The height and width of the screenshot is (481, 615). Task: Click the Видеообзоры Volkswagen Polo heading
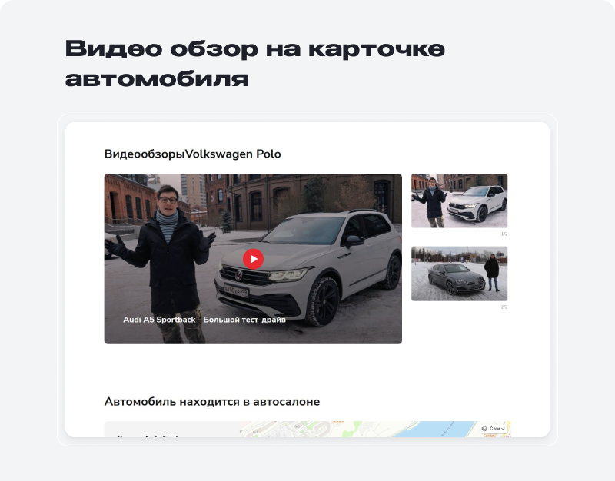193,154
